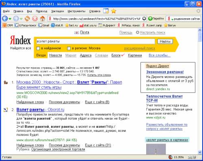The width and height of the screenshot is (203, 161).
Task: Click the Перейти go button
Action: coord(156,19)
